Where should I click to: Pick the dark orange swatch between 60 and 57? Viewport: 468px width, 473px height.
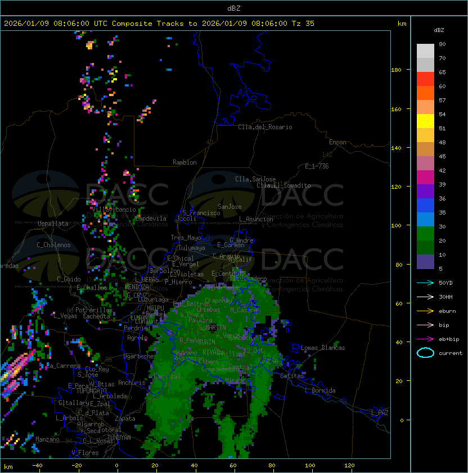tap(425, 93)
